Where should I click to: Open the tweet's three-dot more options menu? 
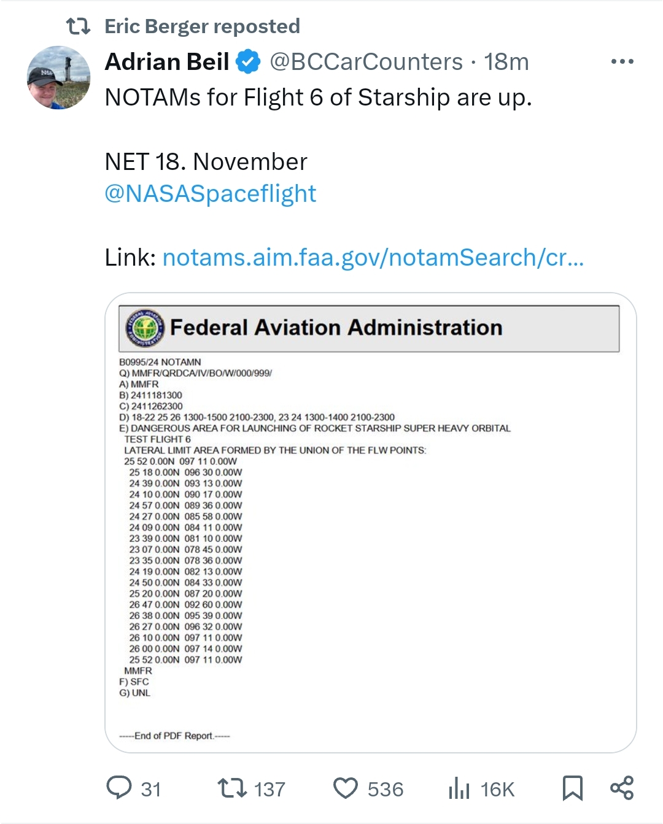pyautogui.click(x=622, y=61)
